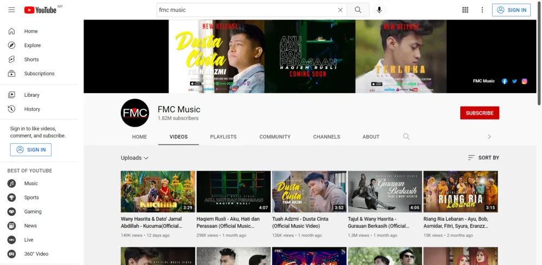Go to Shorts in the sidebar
The image size is (542, 265).
pos(31,59)
